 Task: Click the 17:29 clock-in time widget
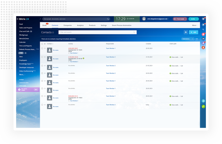click(127, 19)
